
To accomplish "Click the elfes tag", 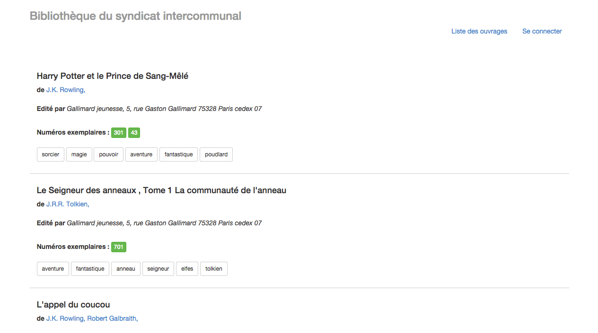I will 187,269.
